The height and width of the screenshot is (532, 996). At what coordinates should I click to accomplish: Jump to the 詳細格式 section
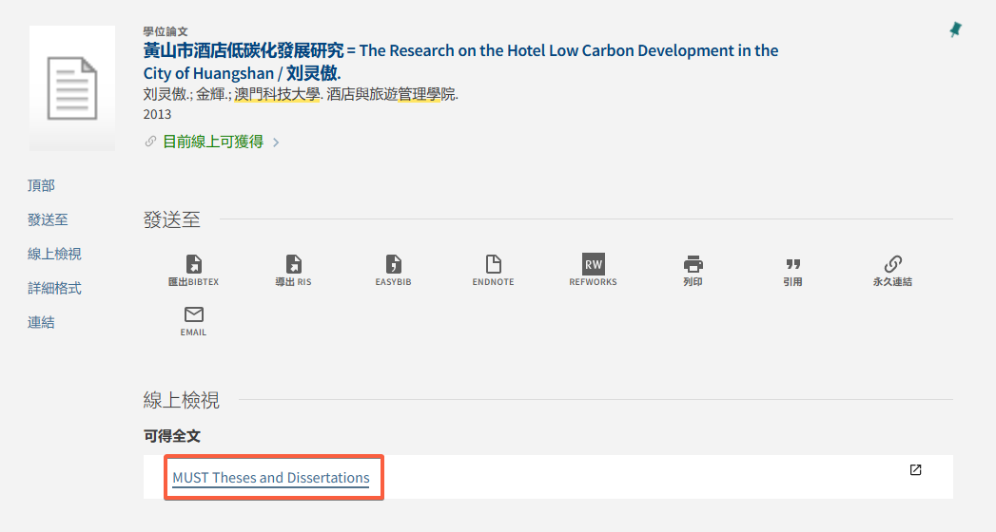[x=54, y=288]
